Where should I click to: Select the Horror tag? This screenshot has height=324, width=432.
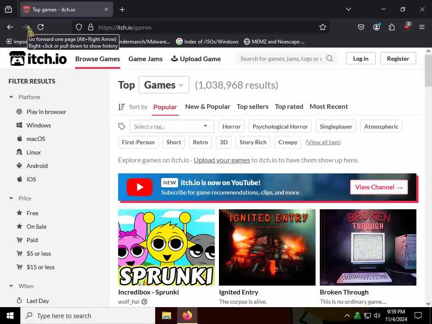coord(232,127)
